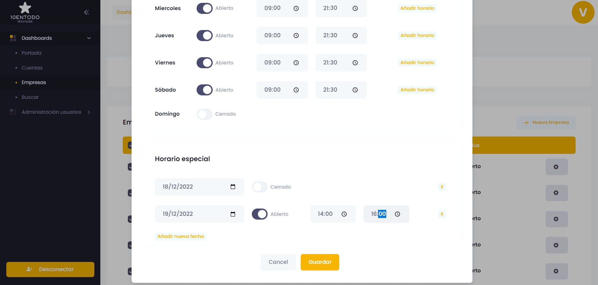Switch off the Viernes Abierto toggle
The image size is (598, 285).
tap(204, 63)
